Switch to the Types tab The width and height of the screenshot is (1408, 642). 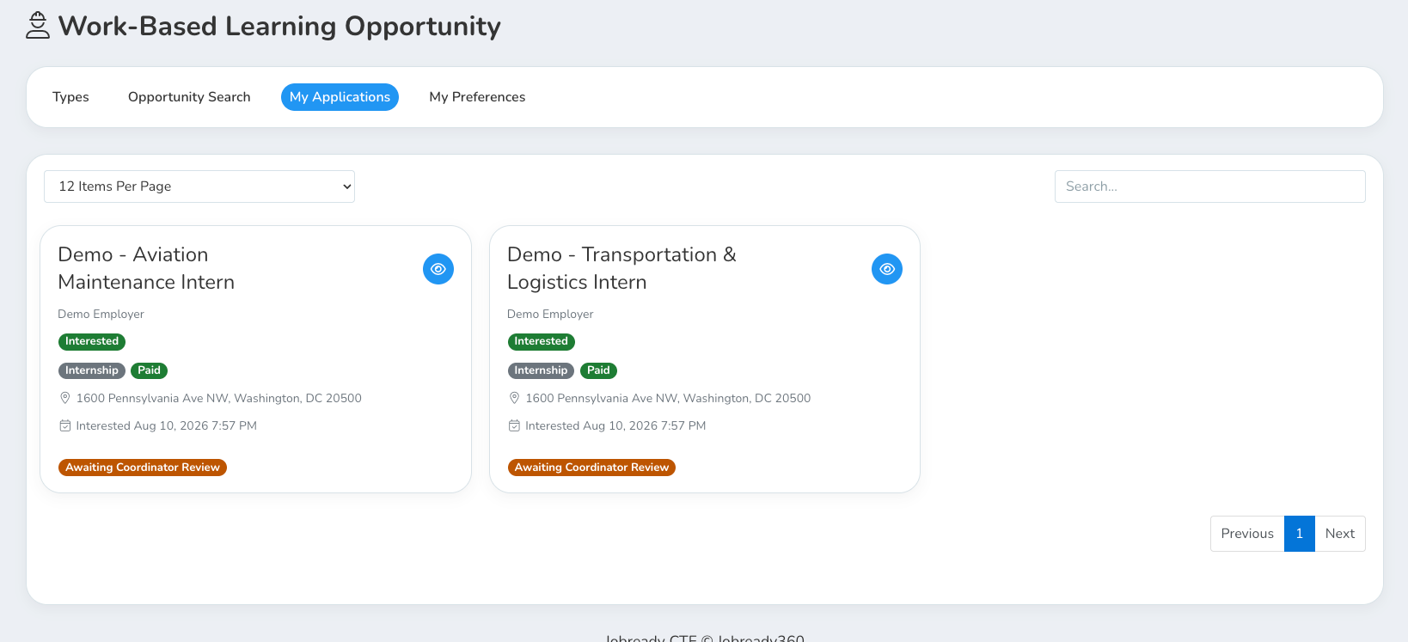pyautogui.click(x=70, y=97)
